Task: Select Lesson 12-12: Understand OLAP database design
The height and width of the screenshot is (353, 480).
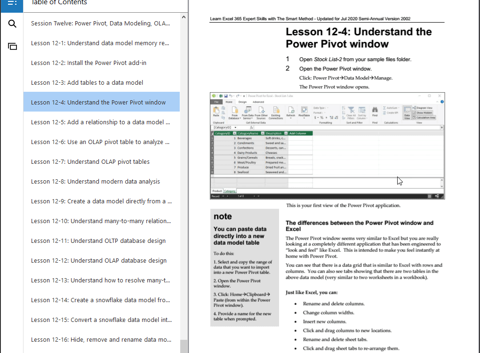Action: (x=102, y=261)
